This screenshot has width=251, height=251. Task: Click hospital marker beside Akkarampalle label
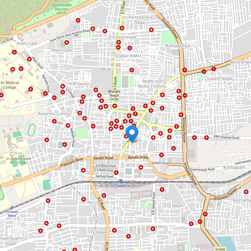[x=214, y=69]
